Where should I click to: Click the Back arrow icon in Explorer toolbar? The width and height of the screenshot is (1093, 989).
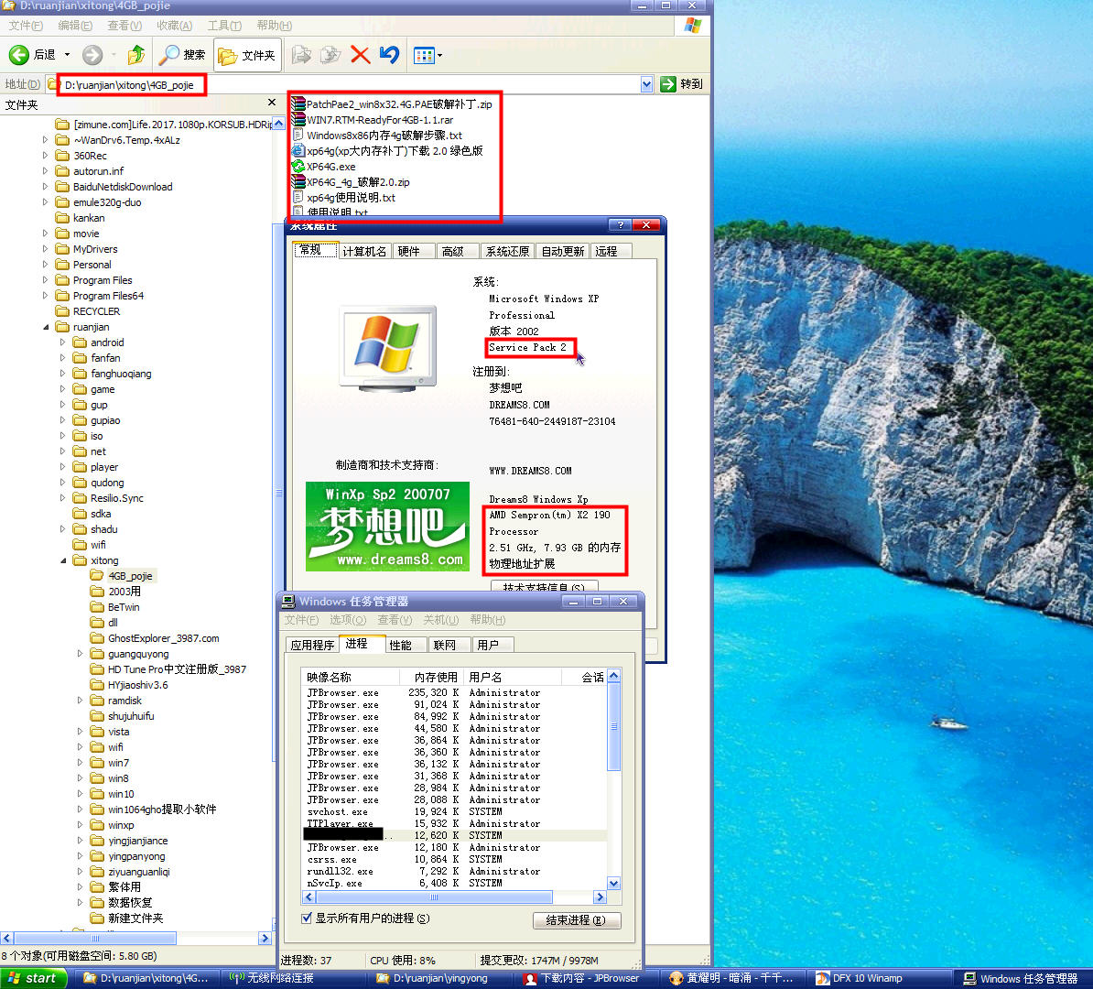[x=19, y=54]
